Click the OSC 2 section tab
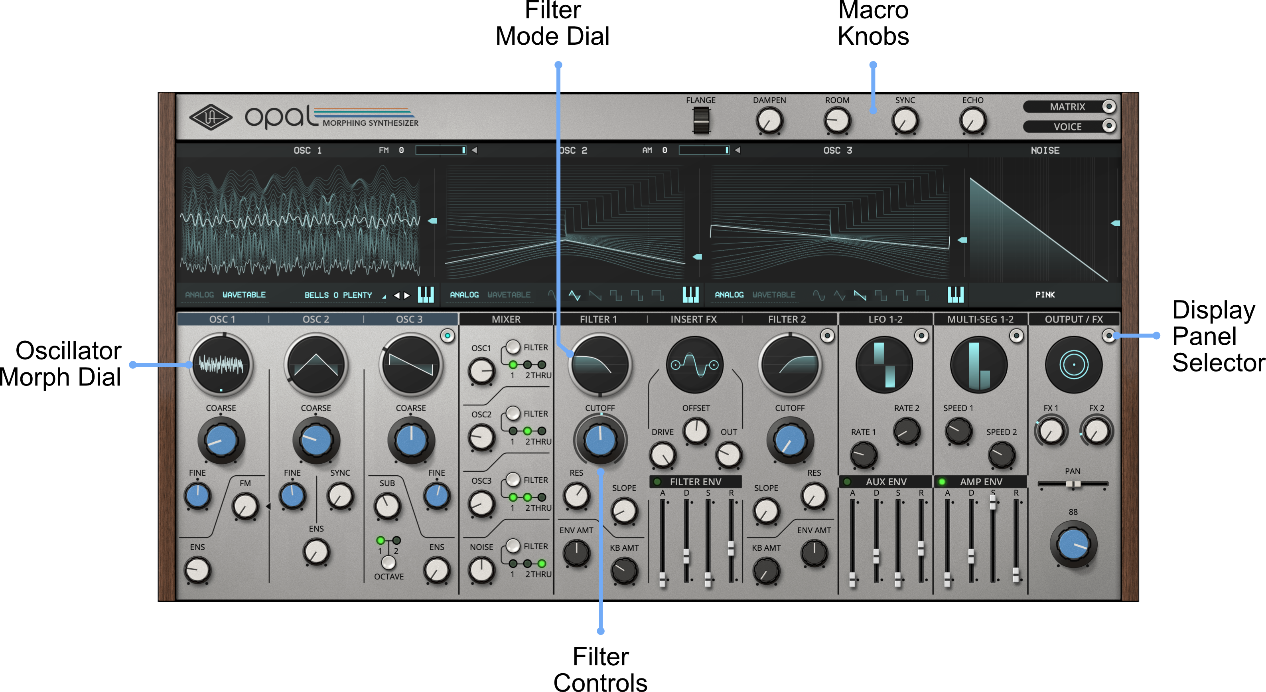 click(316, 320)
